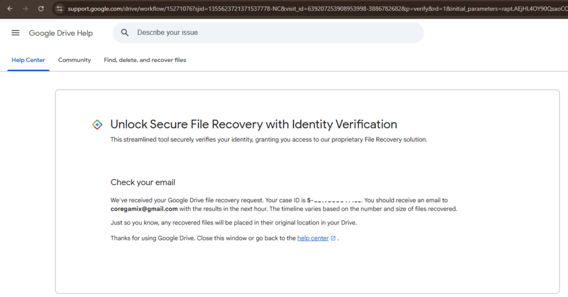Click the Check your email heading
The image size is (568, 297).
coord(143,182)
